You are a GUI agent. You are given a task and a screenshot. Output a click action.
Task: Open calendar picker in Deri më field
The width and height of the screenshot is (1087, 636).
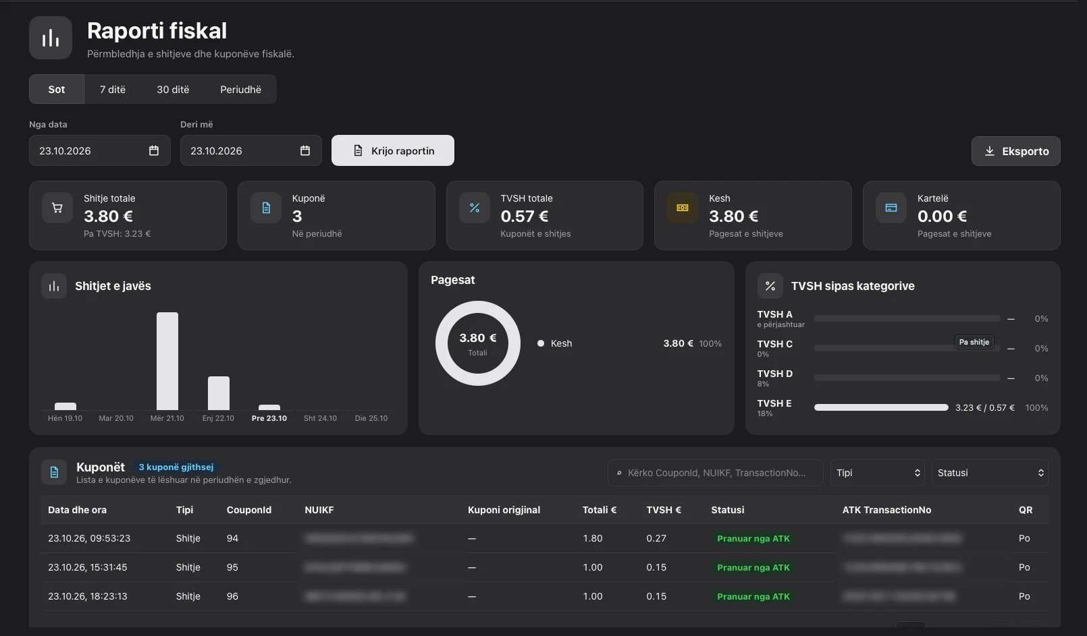[x=305, y=150]
